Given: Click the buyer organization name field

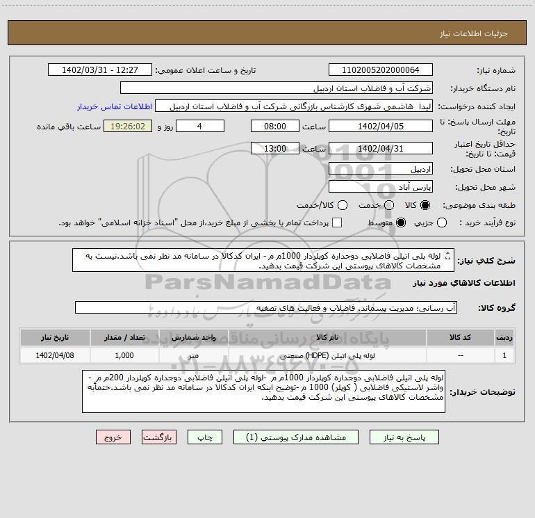Looking at the screenshot, I should [x=277, y=88].
